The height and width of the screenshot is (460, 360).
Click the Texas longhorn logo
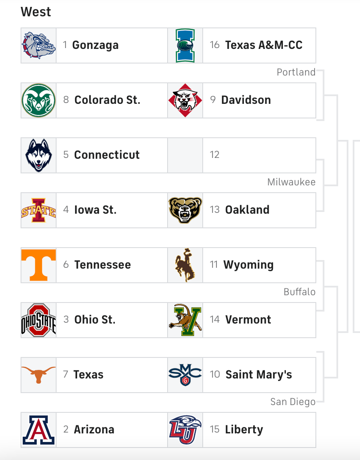(39, 375)
